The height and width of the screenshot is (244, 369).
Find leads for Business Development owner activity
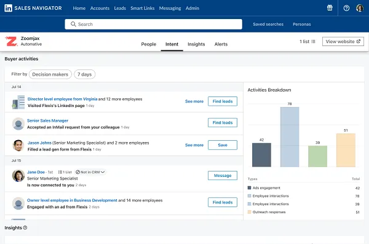223,202
